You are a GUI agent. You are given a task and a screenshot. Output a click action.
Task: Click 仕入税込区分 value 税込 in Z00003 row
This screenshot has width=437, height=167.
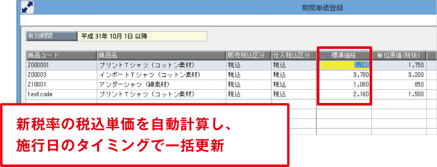pos(294,75)
